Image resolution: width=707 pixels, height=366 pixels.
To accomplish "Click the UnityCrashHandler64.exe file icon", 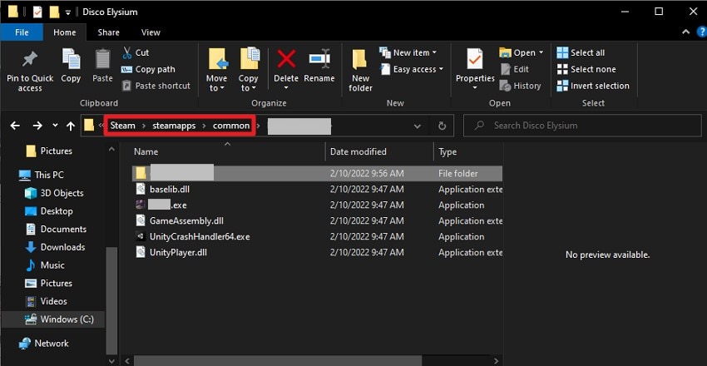I will tap(141, 236).
